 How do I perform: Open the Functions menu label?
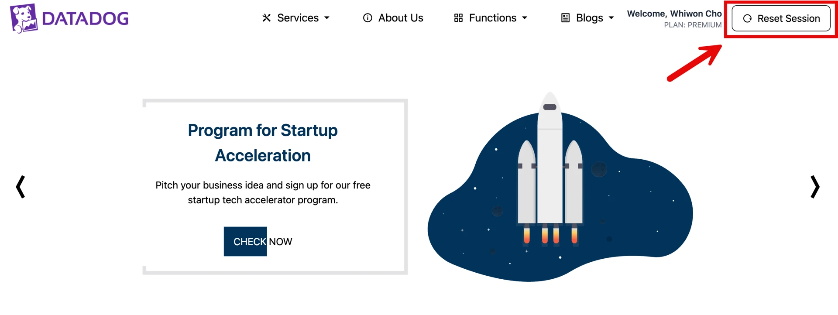pos(492,18)
